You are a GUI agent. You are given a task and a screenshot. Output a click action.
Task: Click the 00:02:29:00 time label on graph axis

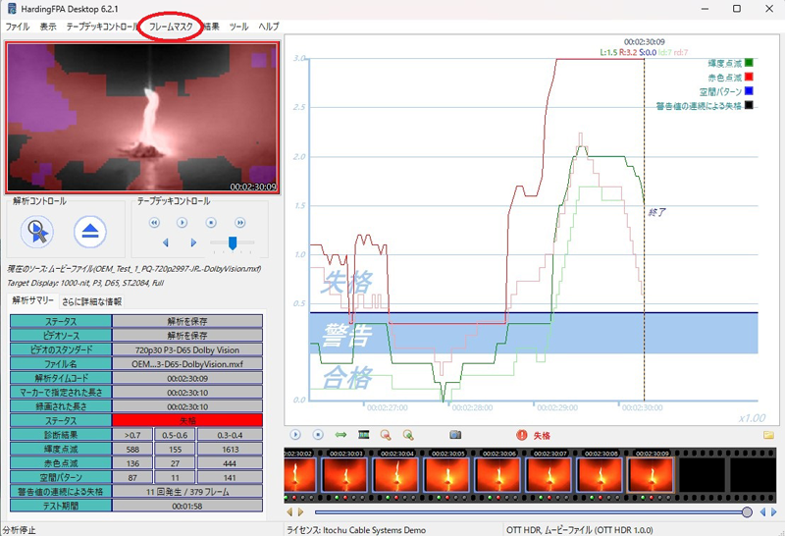557,407
